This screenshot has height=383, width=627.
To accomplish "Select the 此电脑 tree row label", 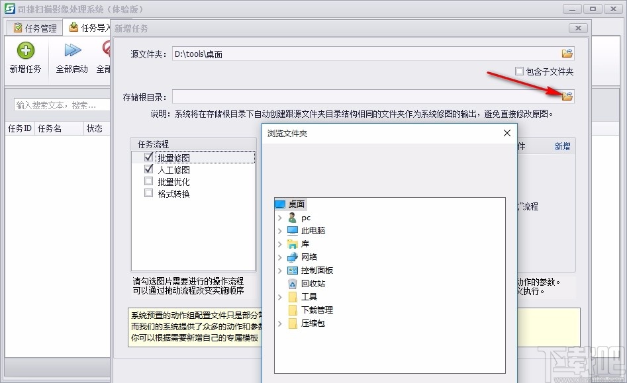I will click(x=313, y=231).
